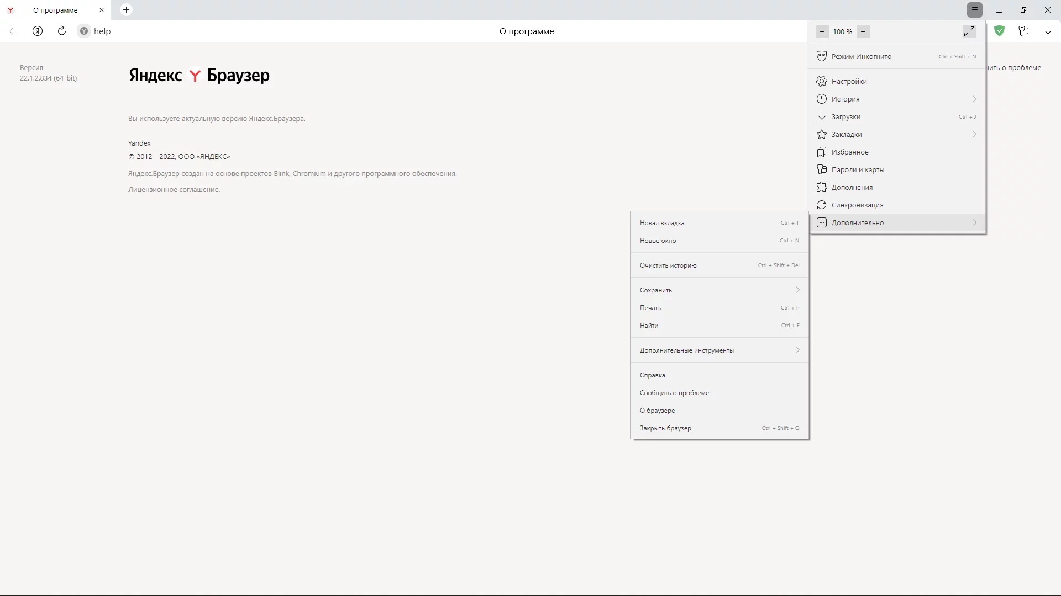The width and height of the screenshot is (1061, 596).
Task: Select Найти menu entry
Action: 719,326
